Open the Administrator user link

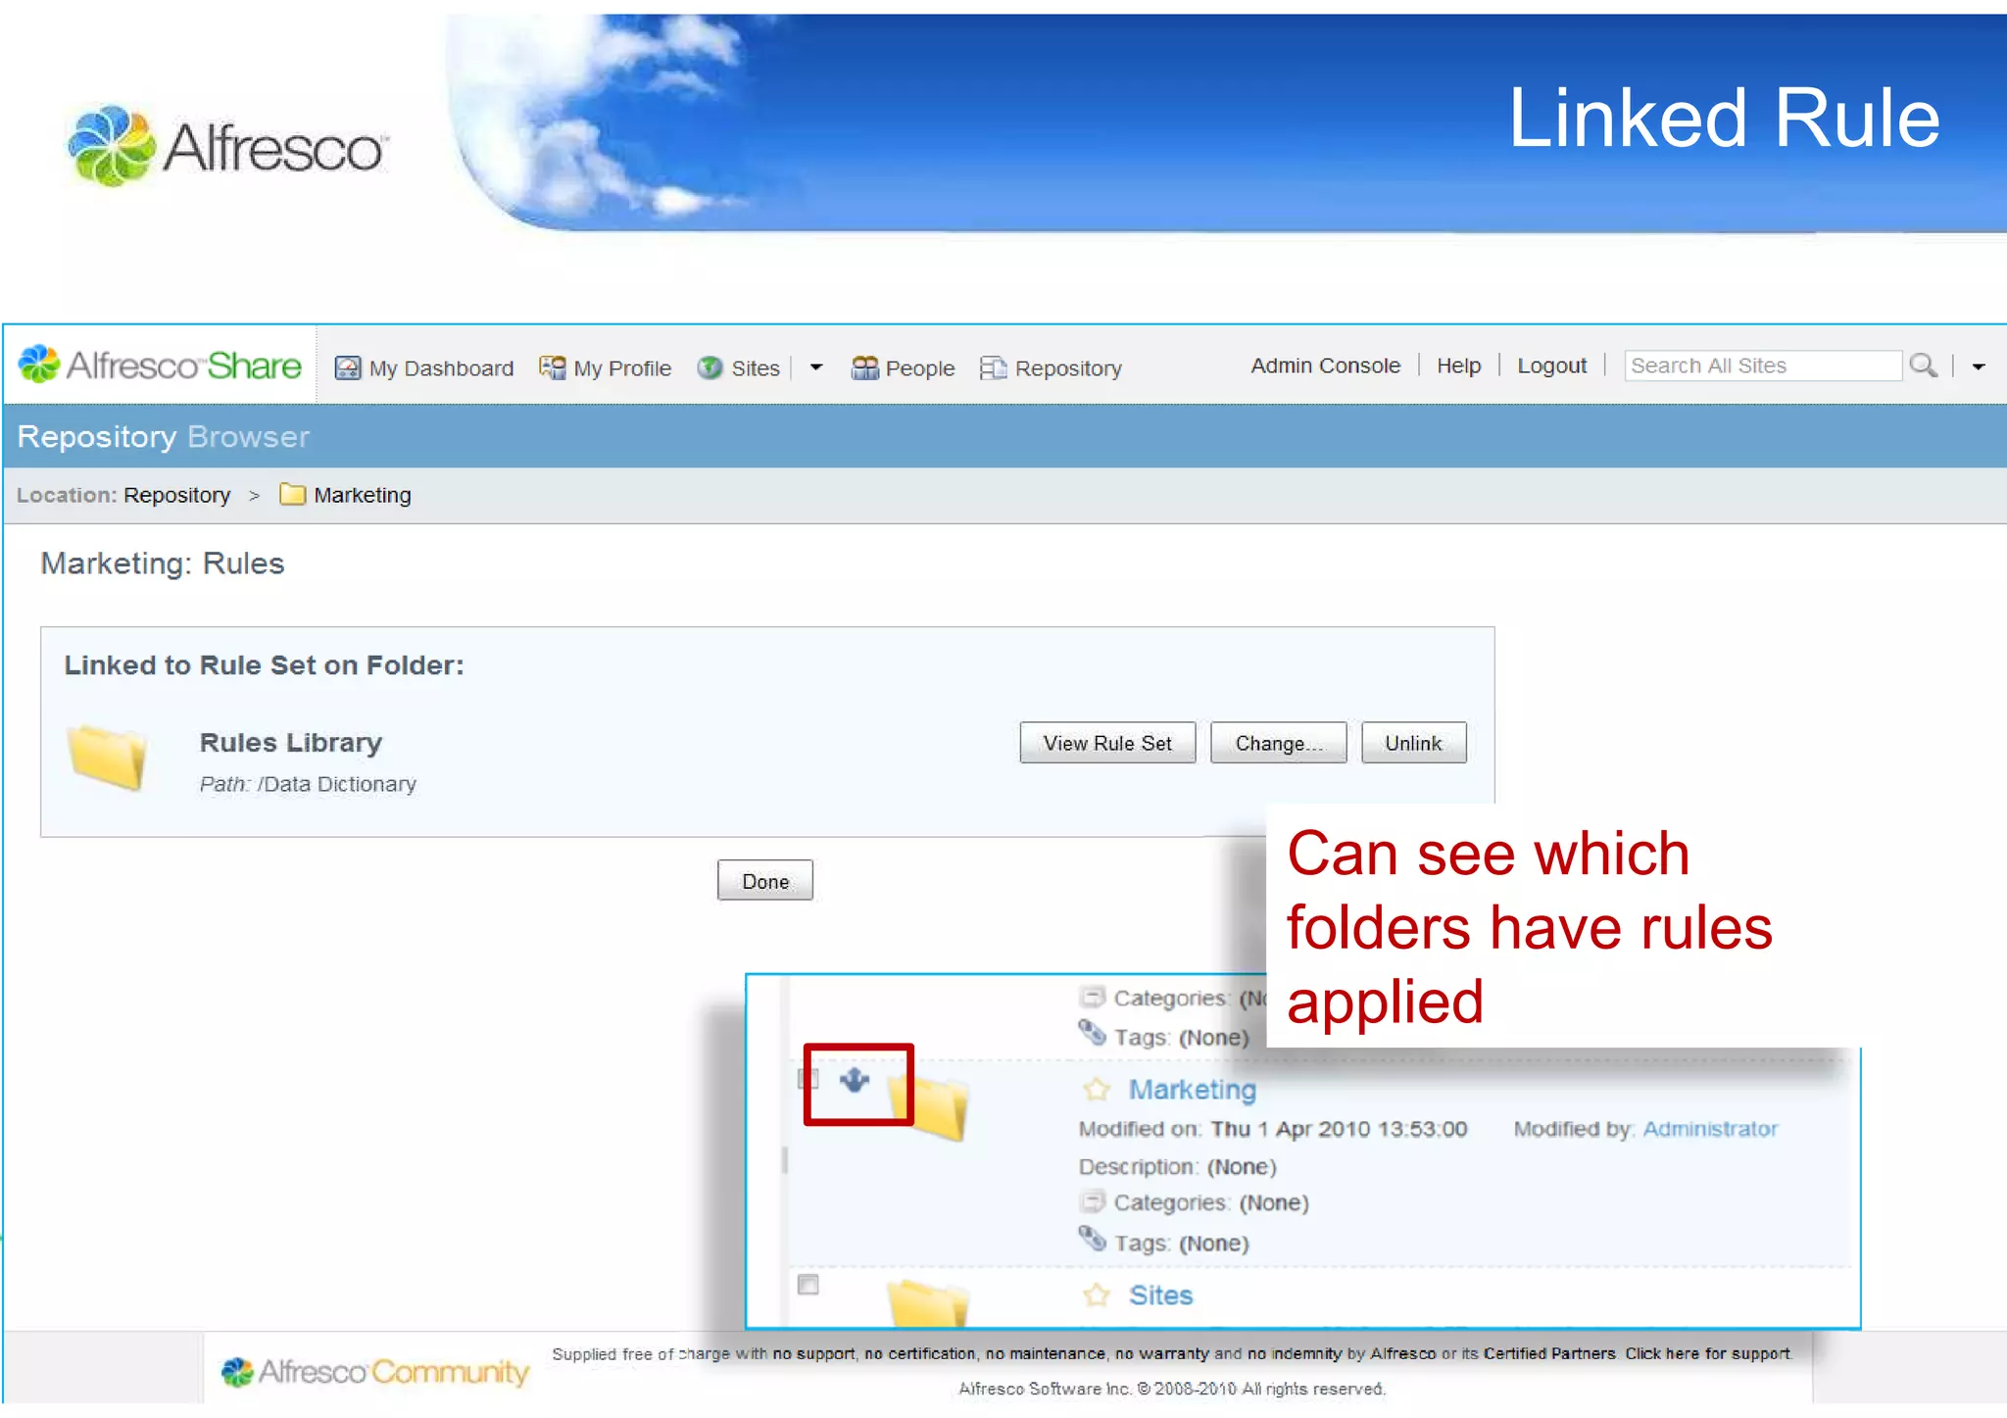click(1709, 1129)
